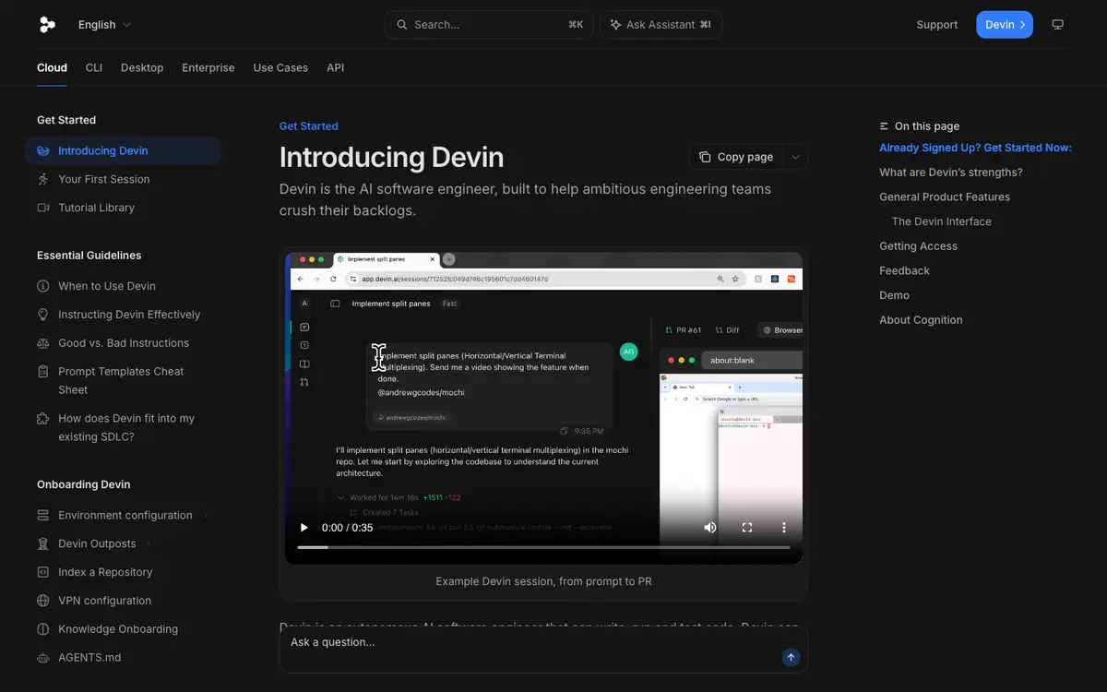The image size is (1107, 692).
Task: Click the search magnifier icon
Action: [402, 25]
